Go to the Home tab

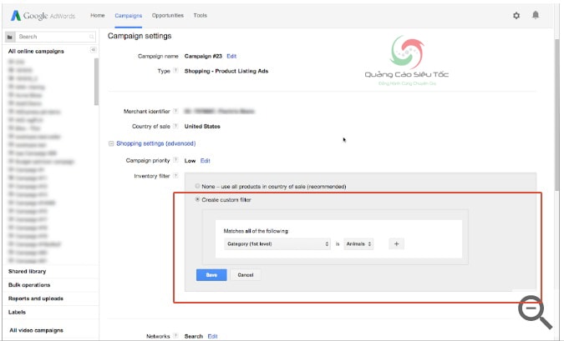[x=98, y=16]
